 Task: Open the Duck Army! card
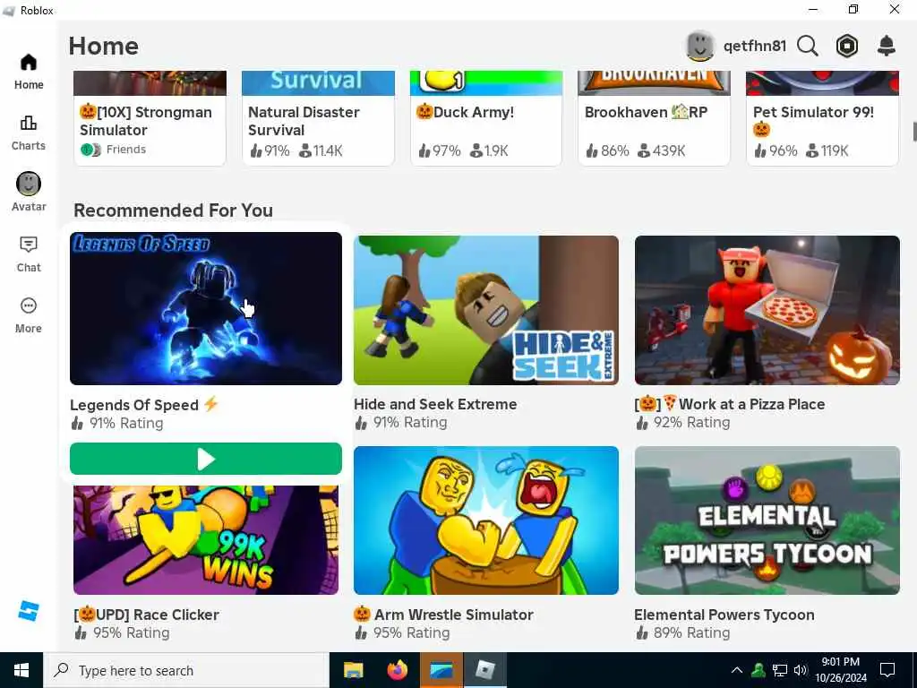[x=486, y=118]
